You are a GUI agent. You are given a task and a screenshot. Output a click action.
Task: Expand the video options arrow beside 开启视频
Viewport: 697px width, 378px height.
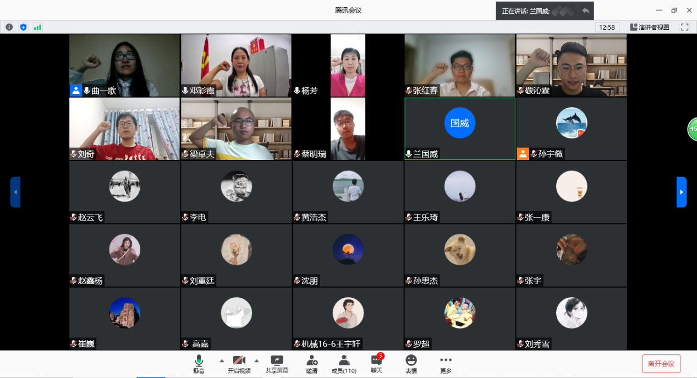point(256,361)
